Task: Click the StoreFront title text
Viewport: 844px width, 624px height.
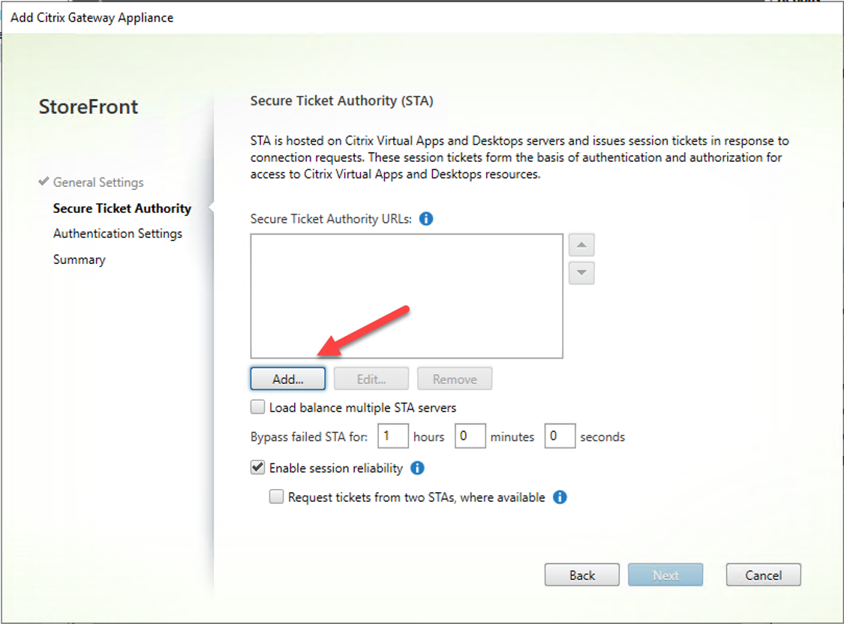Action: pos(89,106)
